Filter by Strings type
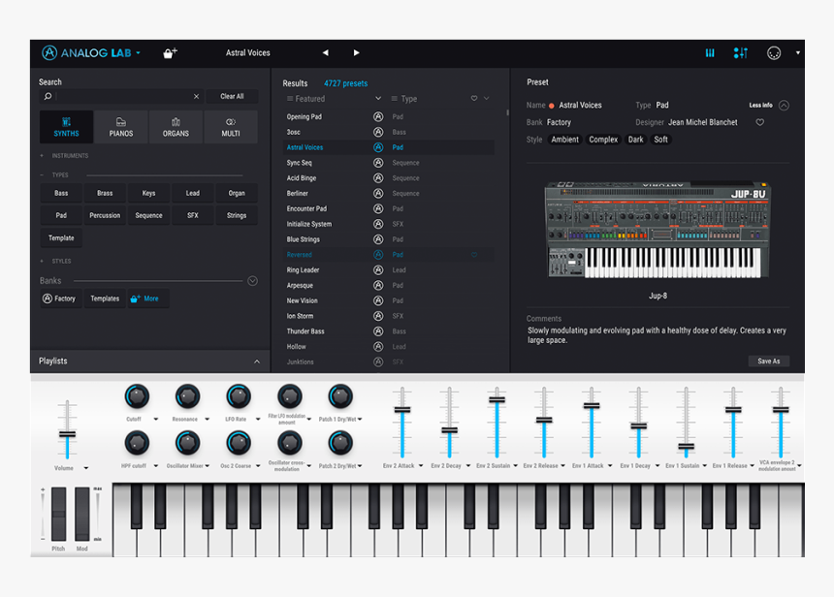 coord(237,215)
